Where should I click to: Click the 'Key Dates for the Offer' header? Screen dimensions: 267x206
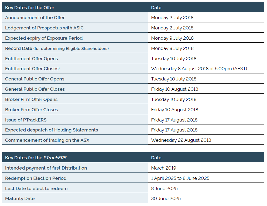point(30,8)
